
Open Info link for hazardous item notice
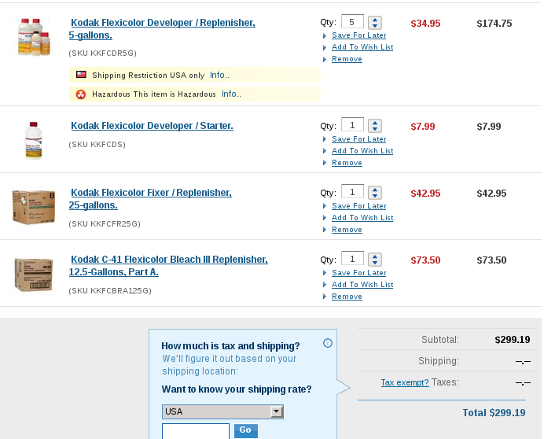(231, 94)
